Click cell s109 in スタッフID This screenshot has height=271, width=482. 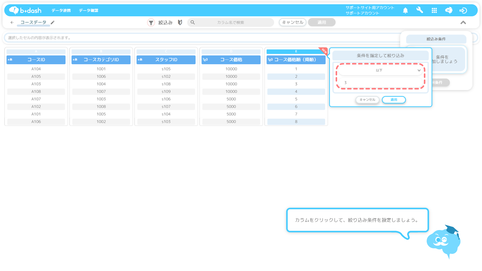pos(166,92)
